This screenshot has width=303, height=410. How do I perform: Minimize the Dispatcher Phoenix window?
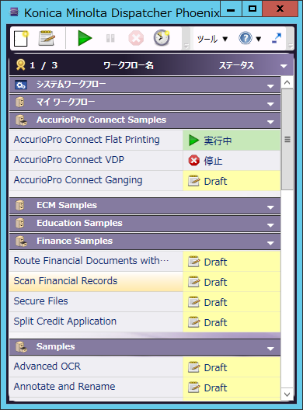[x=231, y=9]
